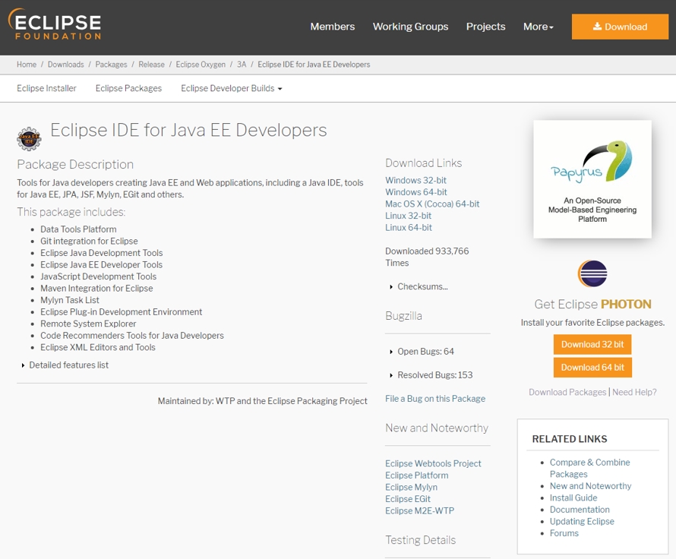Expand the Detailed features list
The width and height of the screenshot is (676, 559).
tap(68, 365)
